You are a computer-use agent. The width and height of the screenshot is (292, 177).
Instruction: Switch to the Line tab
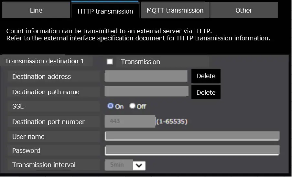36,10
